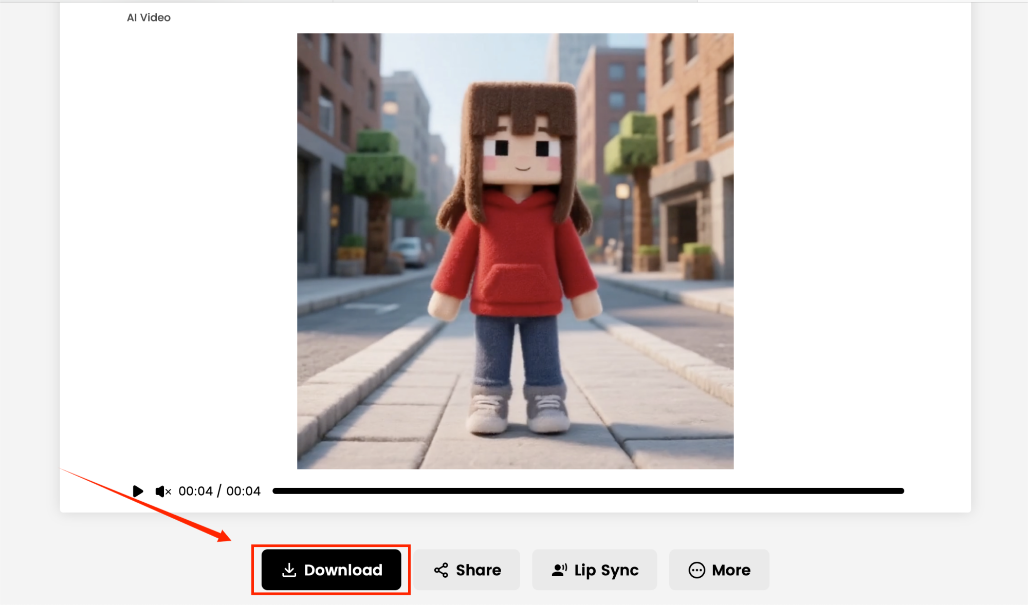
Task: Expand the More options menu
Action: point(719,570)
